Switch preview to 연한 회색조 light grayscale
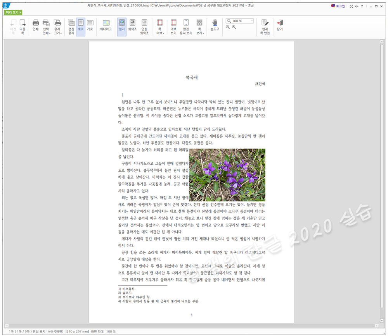Screen dimensions: 388x336 pyautogui.click(x=144, y=27)
